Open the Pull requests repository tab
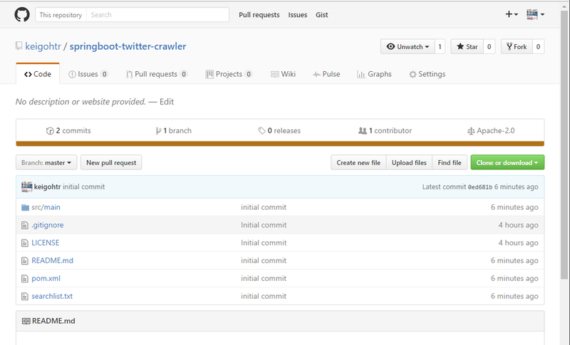The image size is (570, 345). click(157, 74)
